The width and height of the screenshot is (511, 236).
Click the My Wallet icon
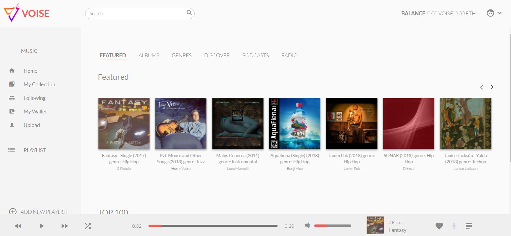(12, 111)
